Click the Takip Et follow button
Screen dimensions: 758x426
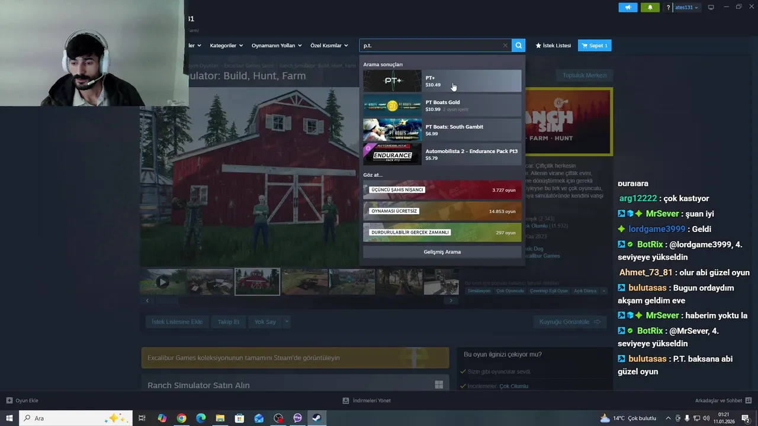[228, 322]
